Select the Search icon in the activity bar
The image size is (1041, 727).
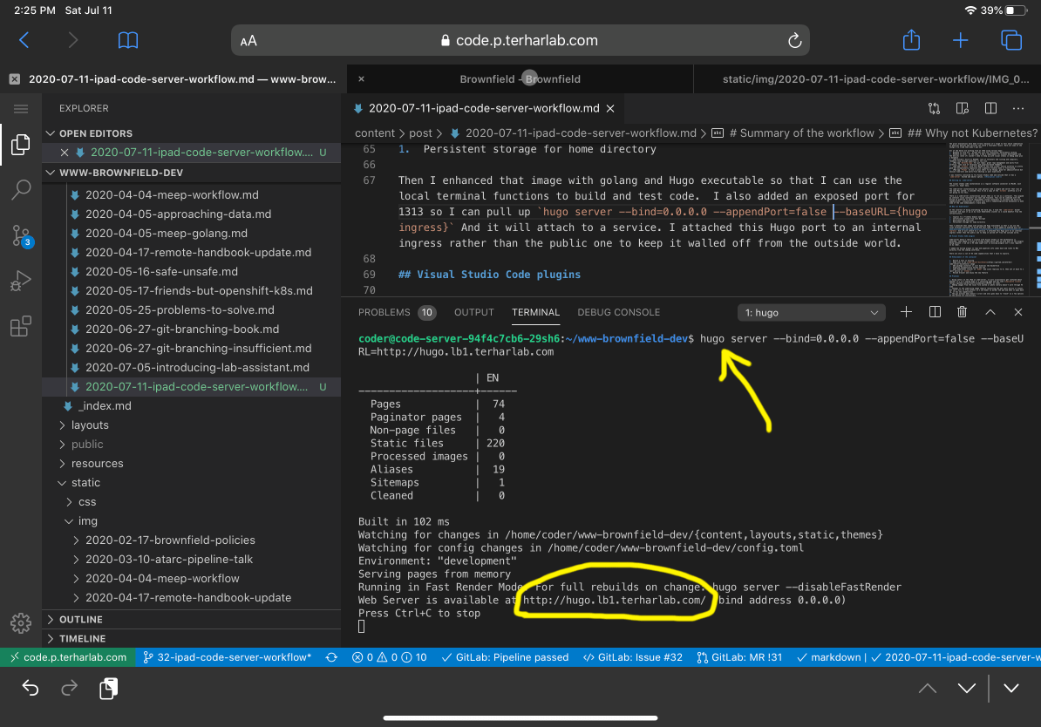pos(20,190)
